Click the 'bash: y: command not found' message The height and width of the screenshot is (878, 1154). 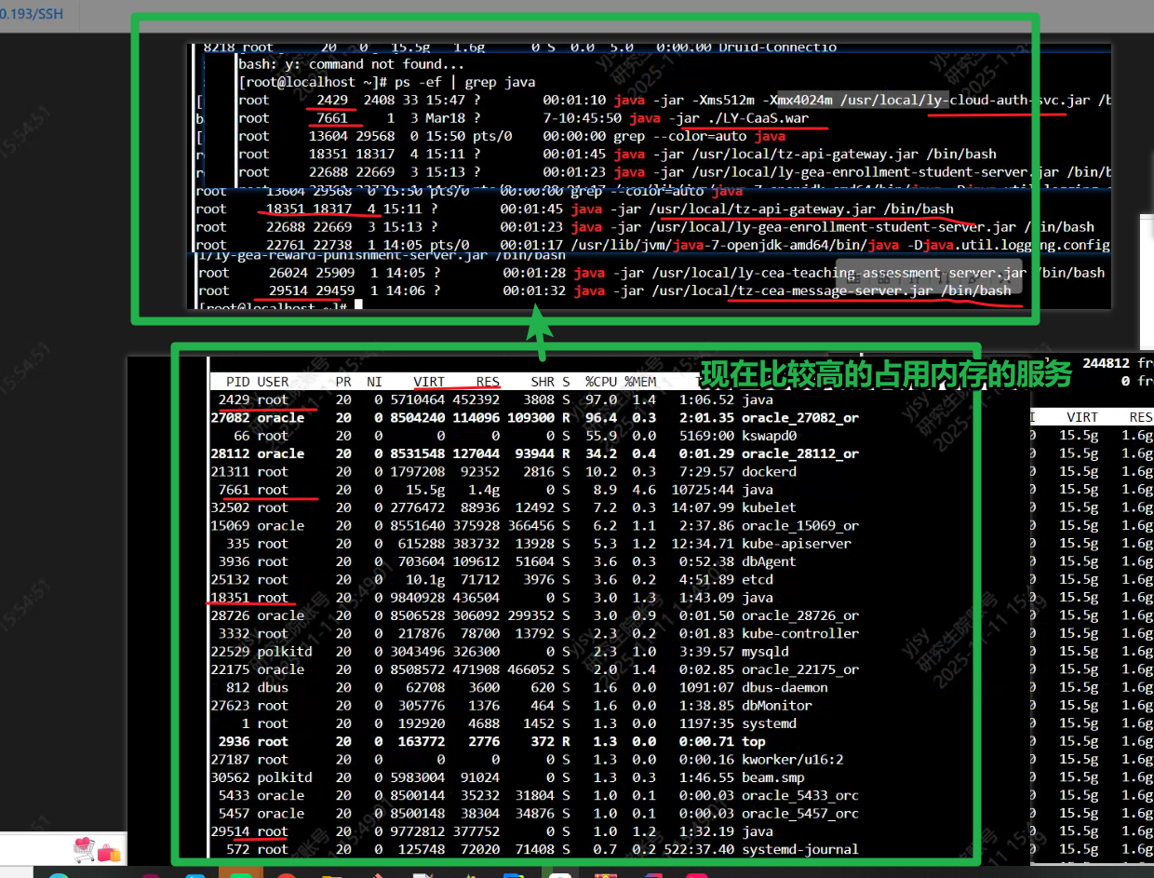pyautogui.click(x=351, y=64)
